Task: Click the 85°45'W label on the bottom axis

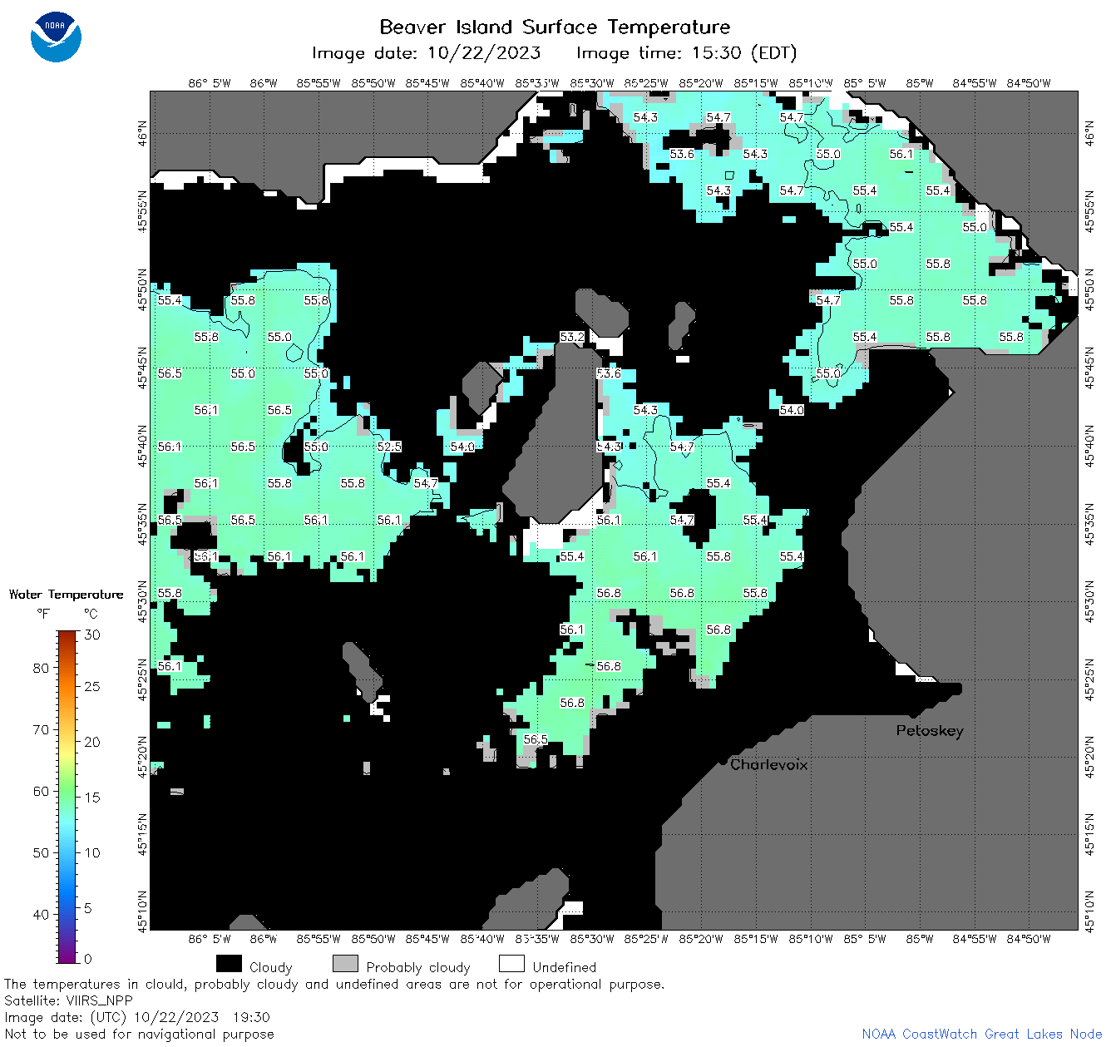Action: coord(427,939)
